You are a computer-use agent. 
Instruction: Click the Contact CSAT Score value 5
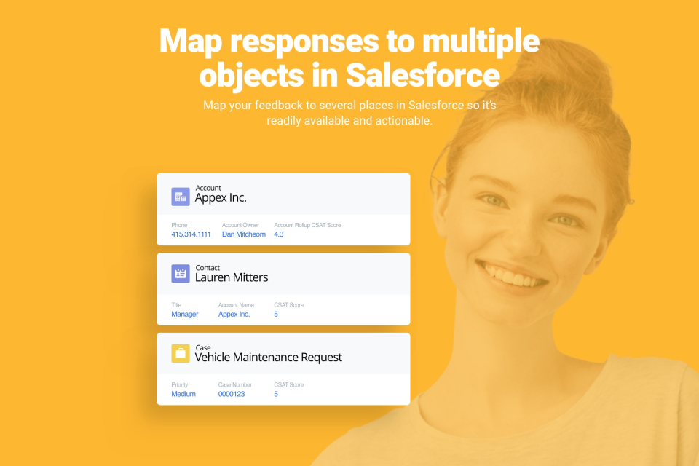(x=276, y=314)
